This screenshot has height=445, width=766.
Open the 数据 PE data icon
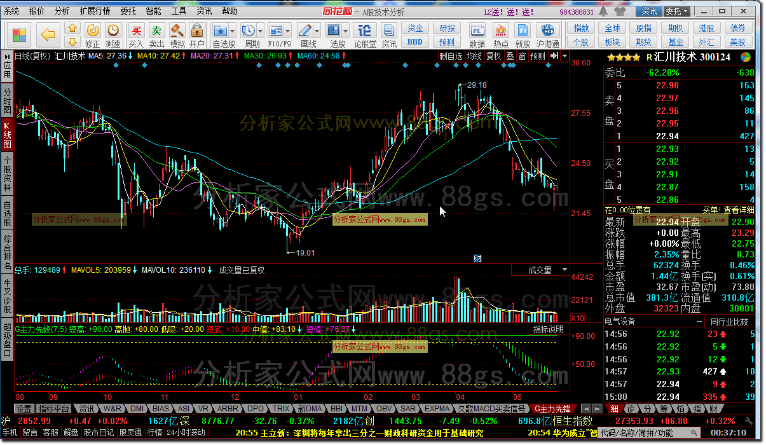point(477,35)
